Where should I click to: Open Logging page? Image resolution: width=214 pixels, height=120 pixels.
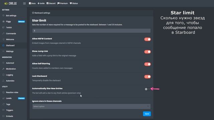coord(9,75)
